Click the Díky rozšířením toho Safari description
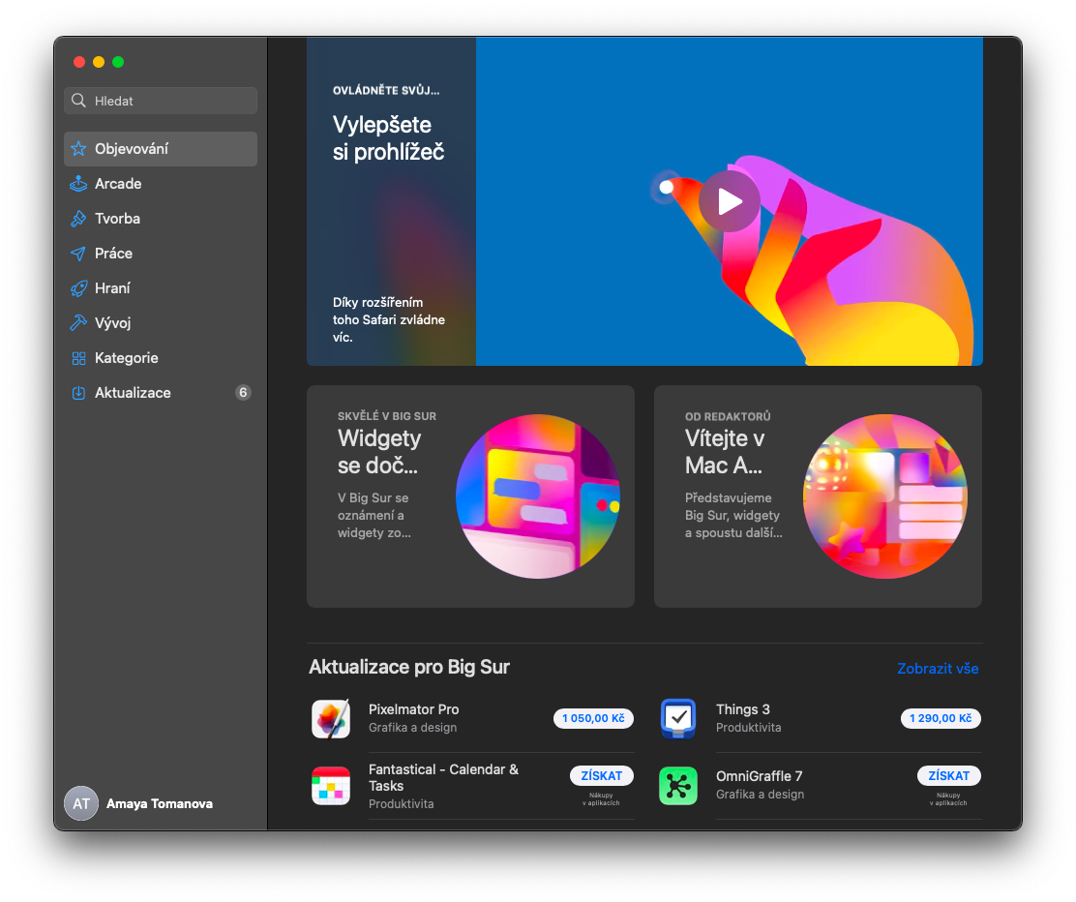Screen dimensions: 1076x902 [x=388, y=320]
